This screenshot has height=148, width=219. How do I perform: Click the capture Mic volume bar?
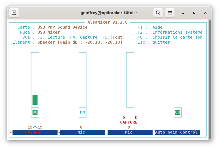point(130,80)
